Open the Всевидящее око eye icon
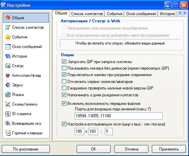 point(8,123)
